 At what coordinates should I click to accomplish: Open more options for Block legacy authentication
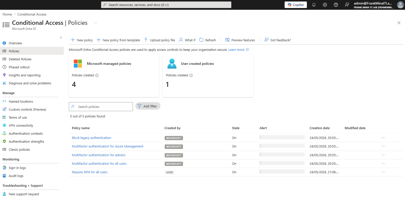[383, 138]
